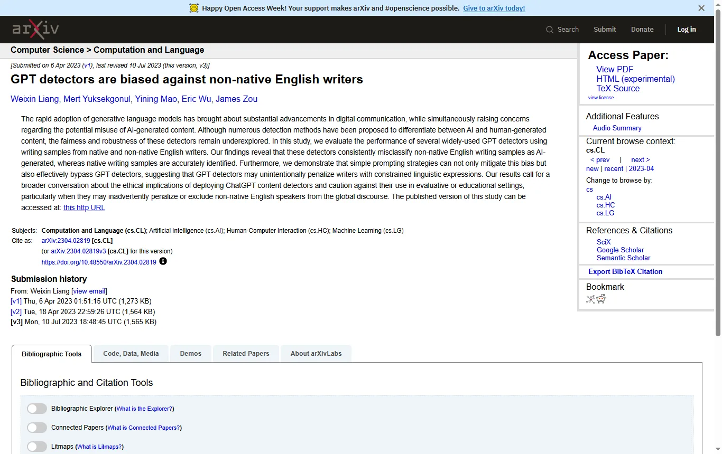Download the TeX Source
The height and width of the screenshot is (454, 722).
(618, 88)
